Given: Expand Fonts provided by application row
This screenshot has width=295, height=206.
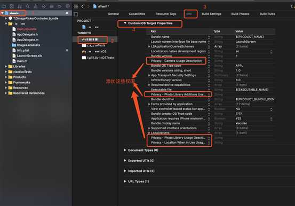Looking at the screenshot, I should coord(149,104).
